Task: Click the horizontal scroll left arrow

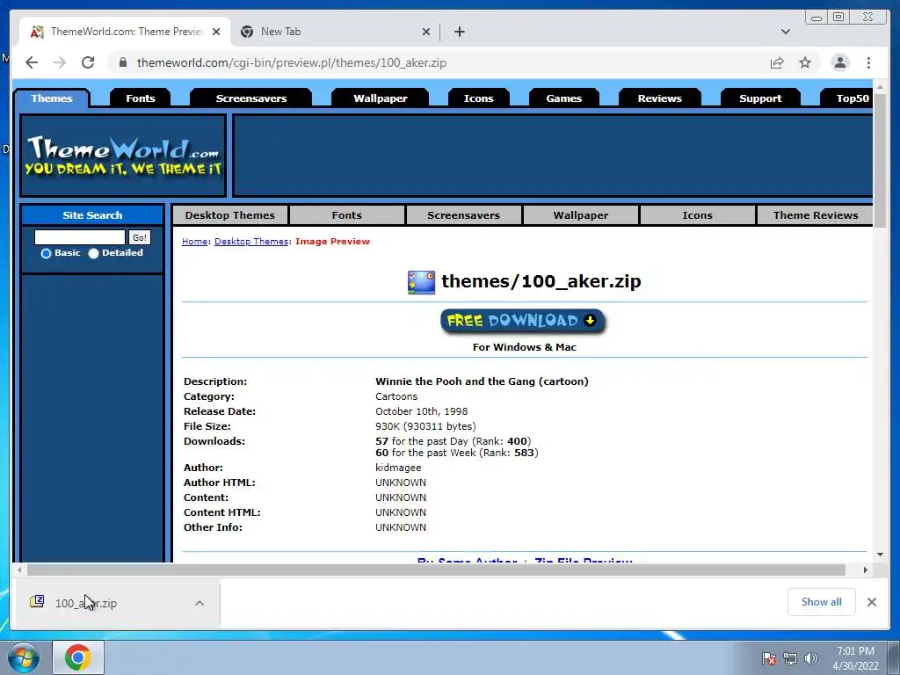Action: 19,570
